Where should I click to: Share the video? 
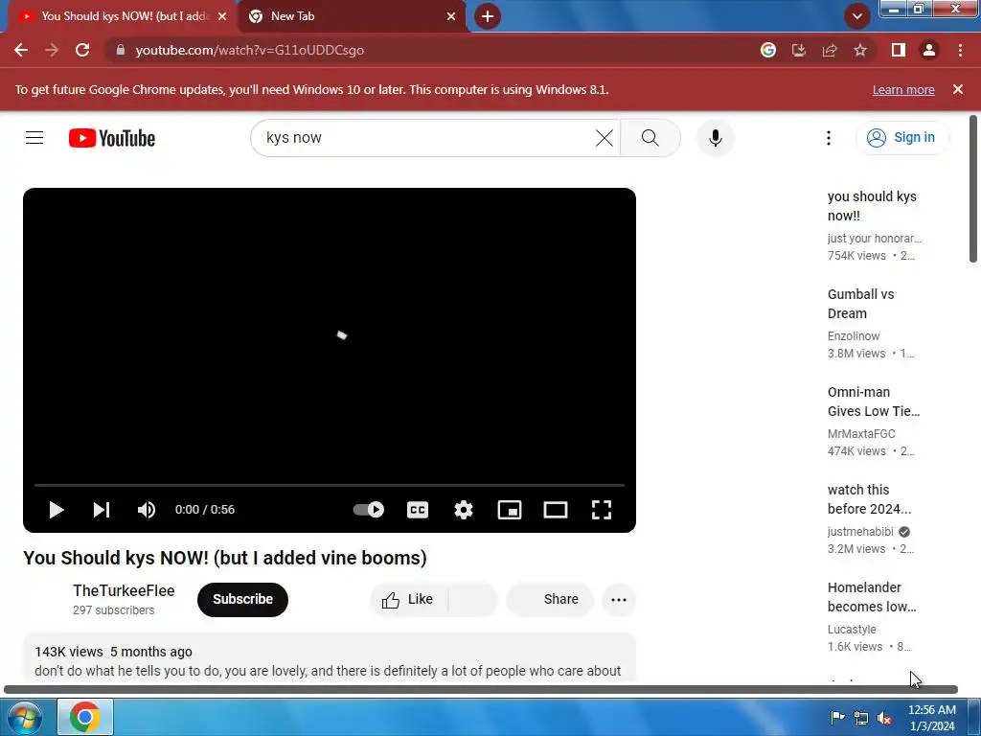tap(550, 600)
